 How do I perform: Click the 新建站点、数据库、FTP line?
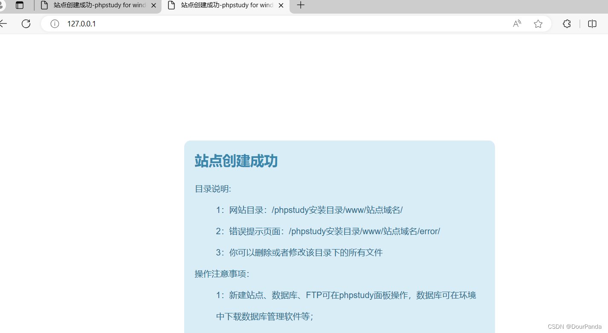point(346,295)
